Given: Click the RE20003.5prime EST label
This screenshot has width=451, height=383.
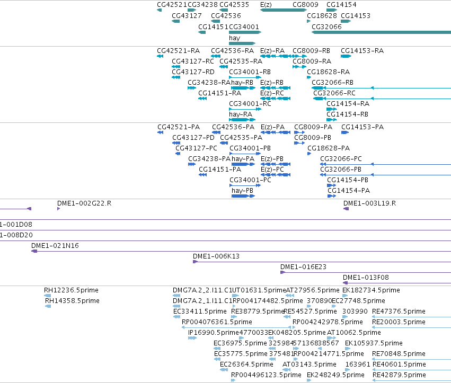Looking at the screenshot, I should point(399,322).
